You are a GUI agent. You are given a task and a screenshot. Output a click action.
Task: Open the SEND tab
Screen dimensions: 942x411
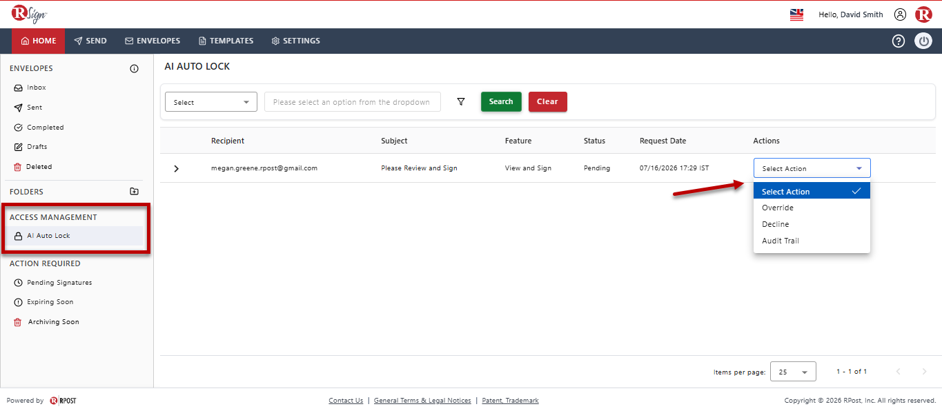90,41
